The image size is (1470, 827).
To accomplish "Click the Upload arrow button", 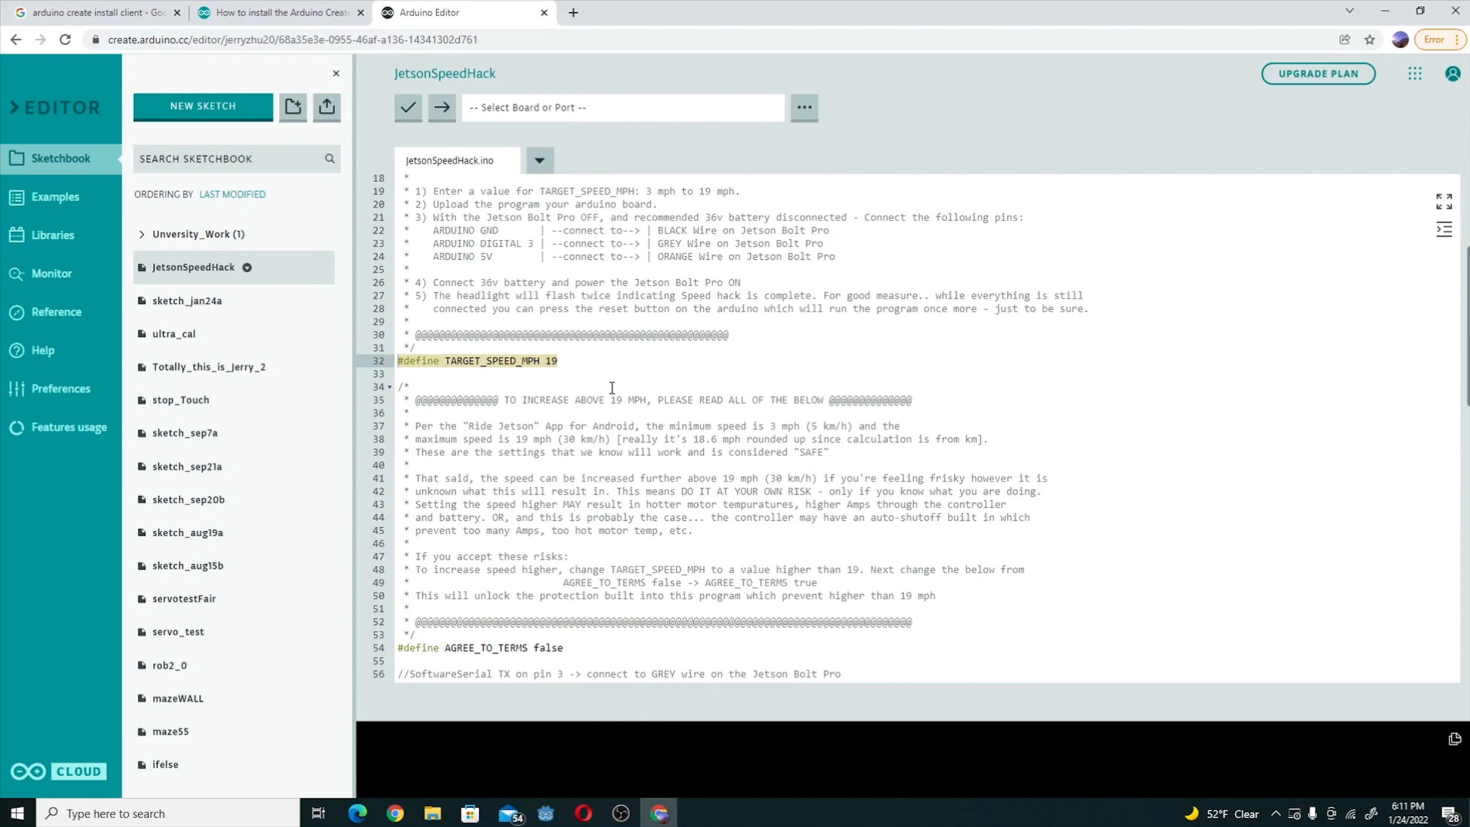I will pos(442,108).
